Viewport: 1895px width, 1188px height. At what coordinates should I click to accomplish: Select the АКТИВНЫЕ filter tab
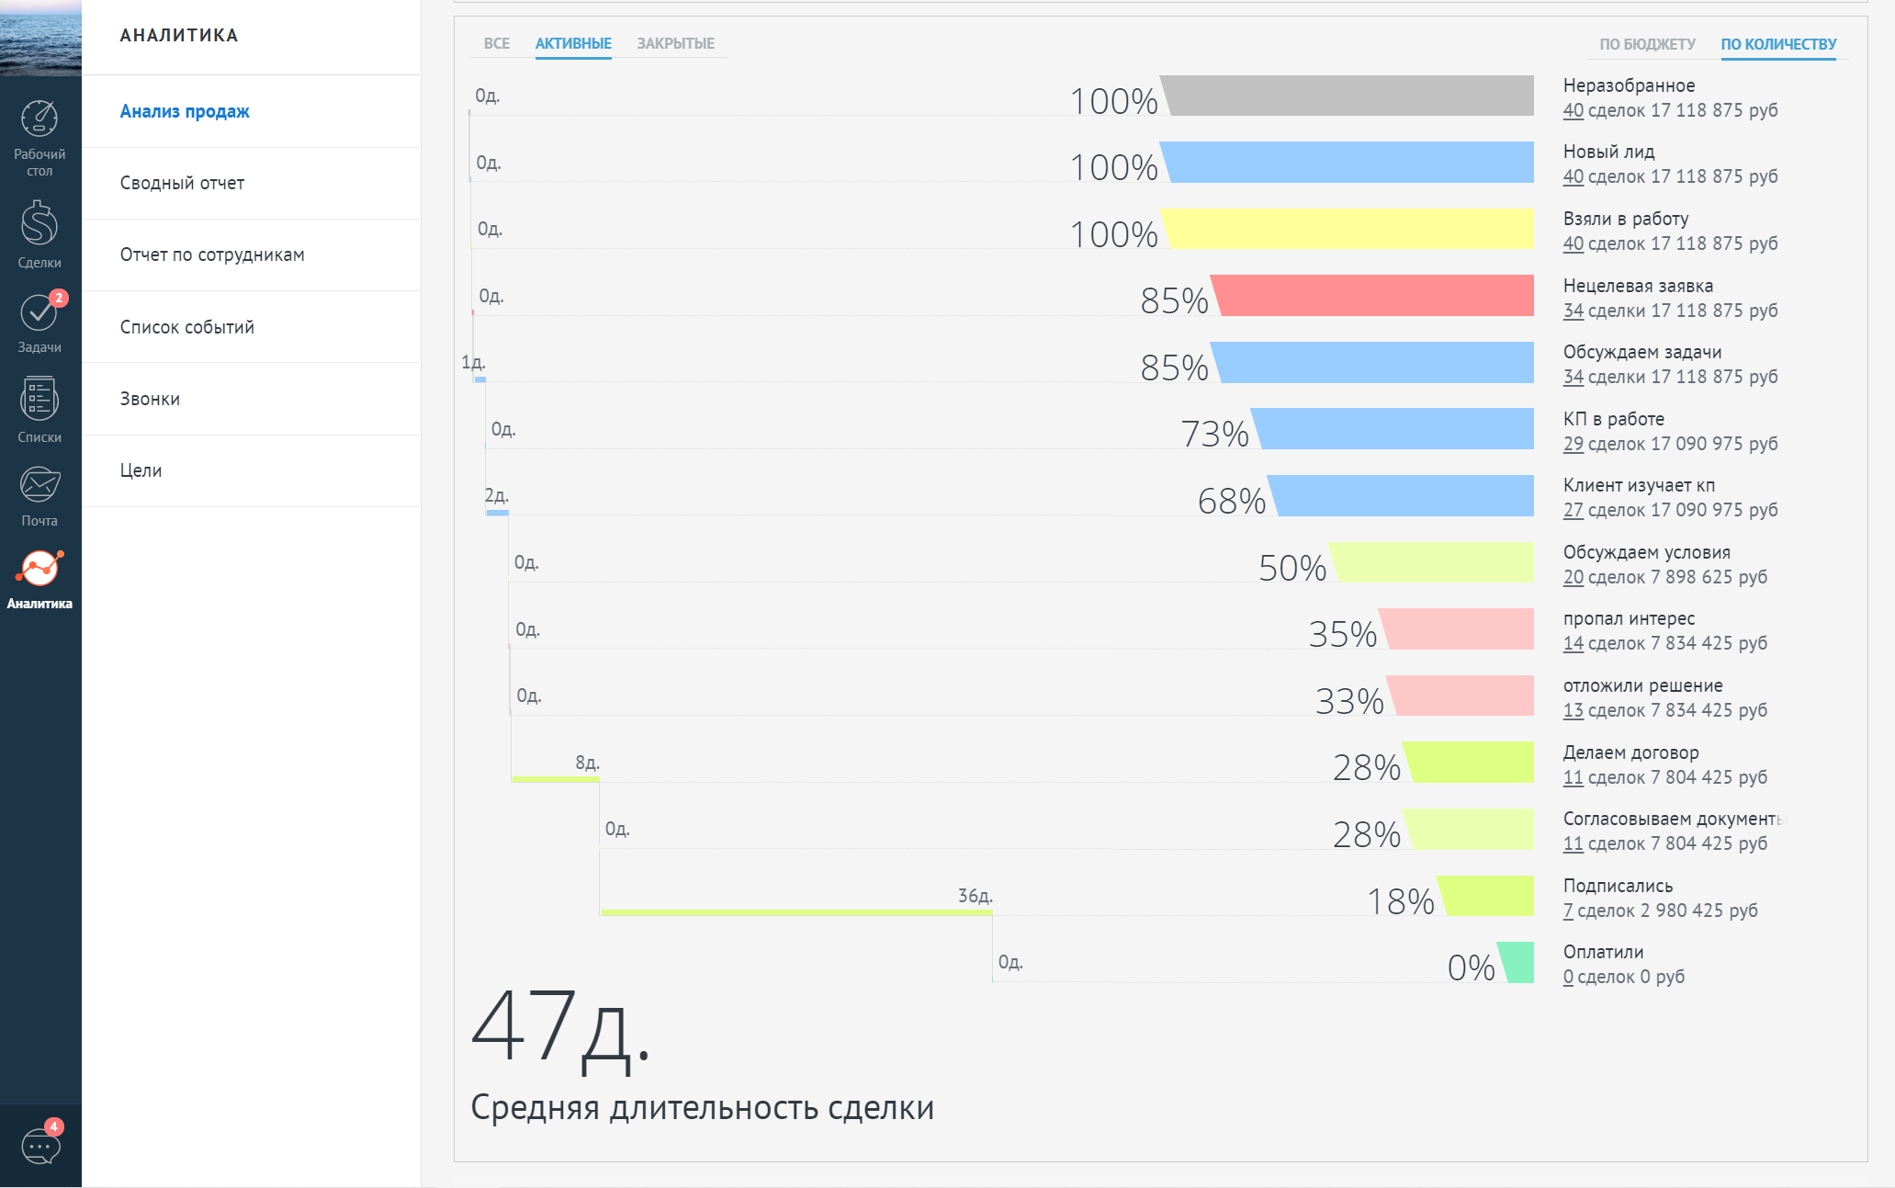click(x=573, y=43)
